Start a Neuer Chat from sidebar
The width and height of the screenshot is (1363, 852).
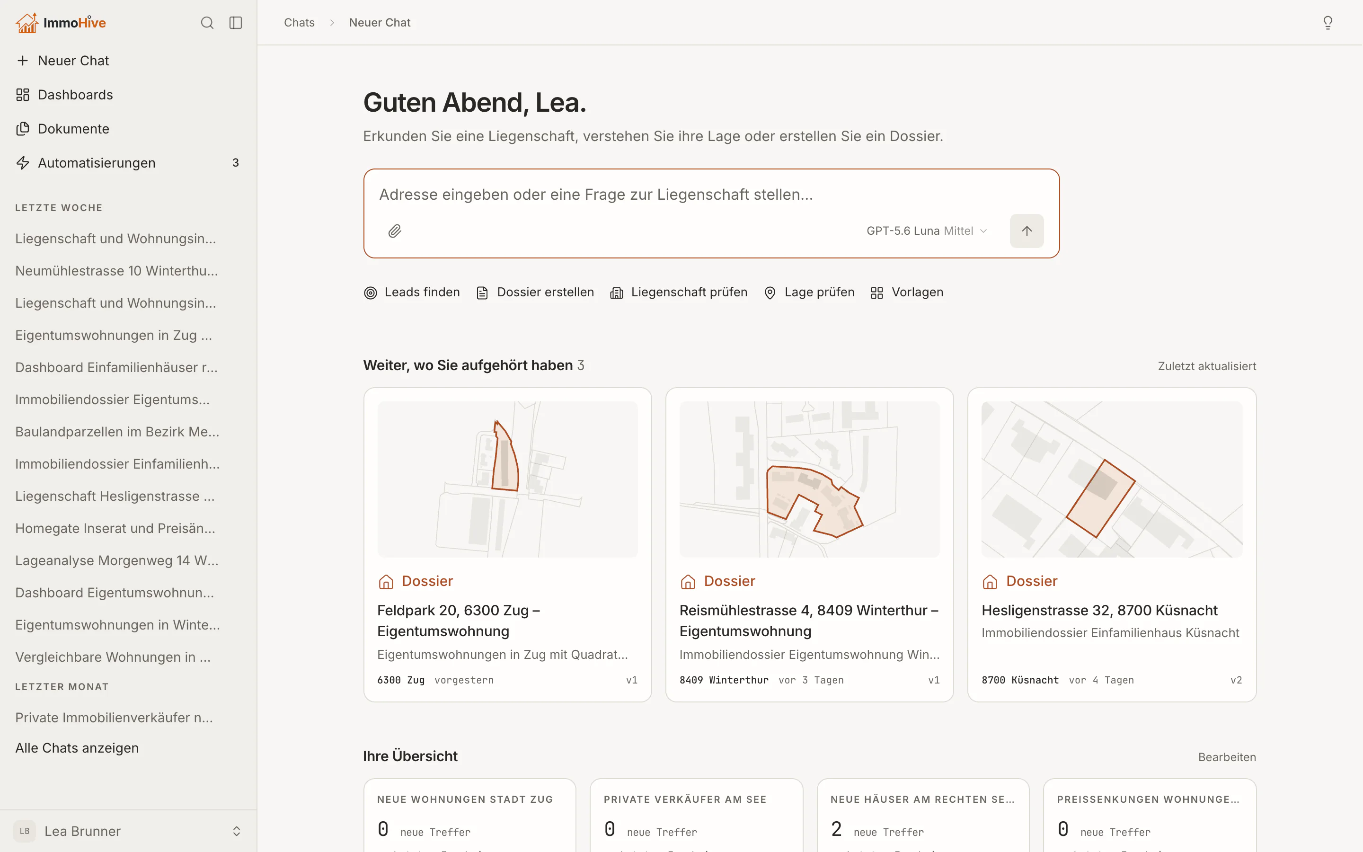[128, 61]
